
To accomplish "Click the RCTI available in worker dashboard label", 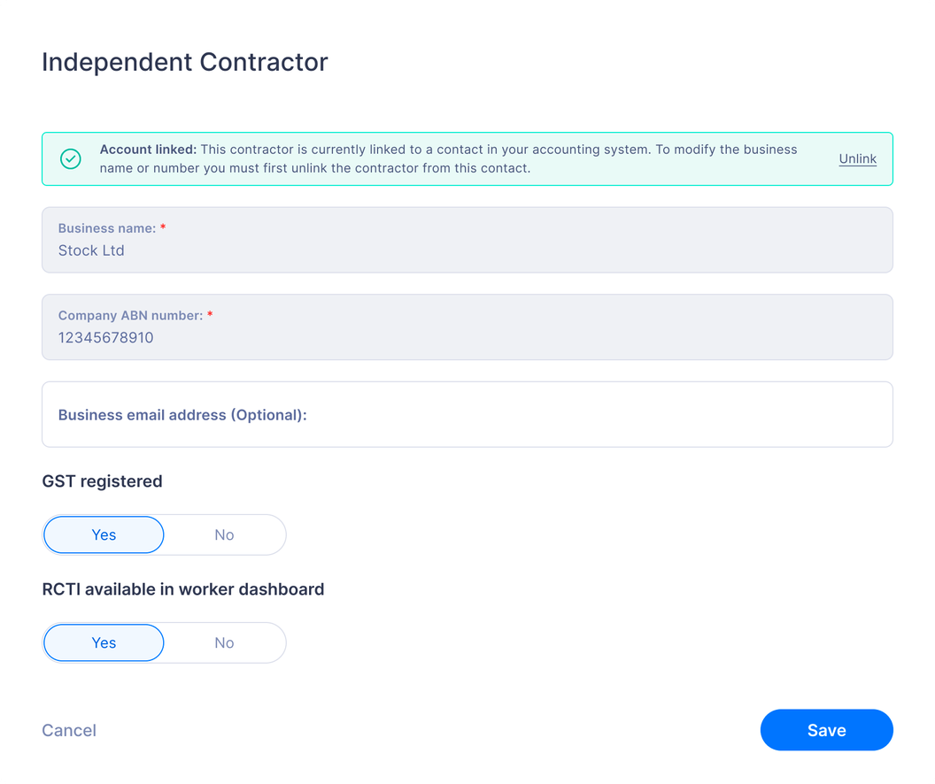I will pos(183,589).
